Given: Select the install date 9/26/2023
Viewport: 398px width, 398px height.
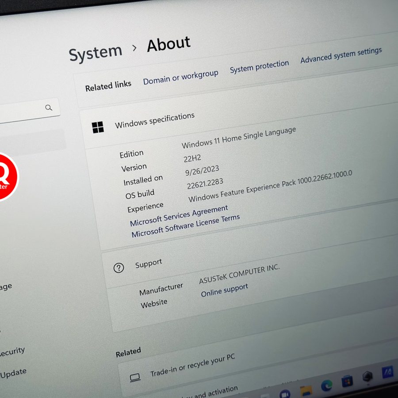Looking at the screenshot, I should tap(202, 171).
